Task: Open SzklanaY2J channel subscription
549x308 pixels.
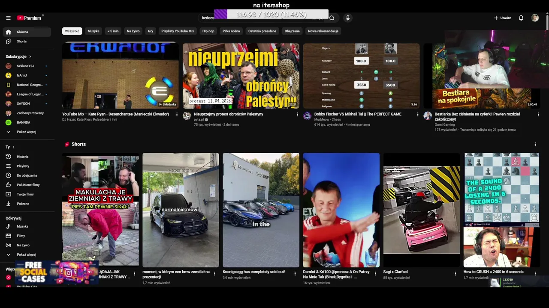Action: click(x=27, y=66)
